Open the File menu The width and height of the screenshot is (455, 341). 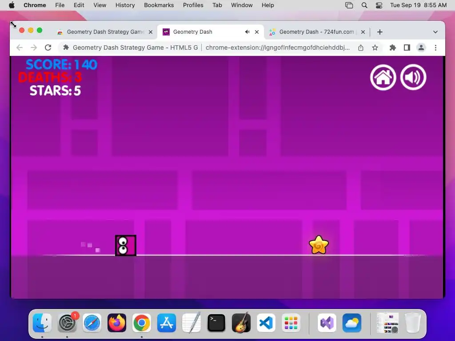[x=60, y=5]
